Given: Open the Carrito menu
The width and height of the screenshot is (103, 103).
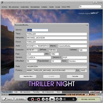Looking at the screenshot, I should click(x=51, y=7).
